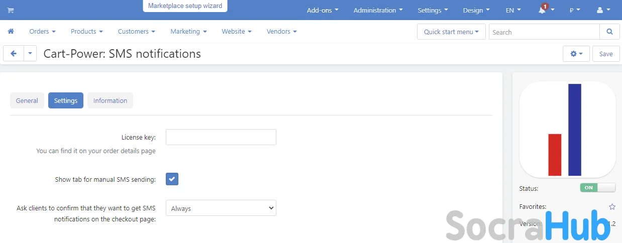Toggle add-on Status switch off
Image resolution: width=622 pixels, height=243 pixels.
597,188
